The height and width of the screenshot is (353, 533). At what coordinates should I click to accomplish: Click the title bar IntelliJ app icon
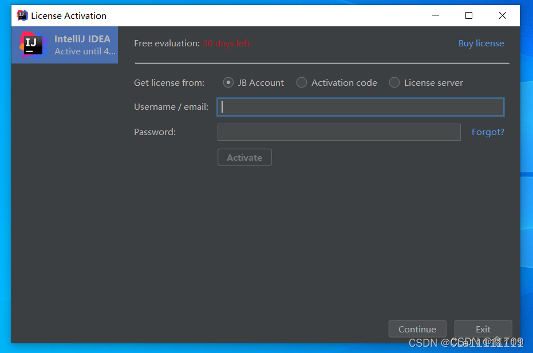22,15
